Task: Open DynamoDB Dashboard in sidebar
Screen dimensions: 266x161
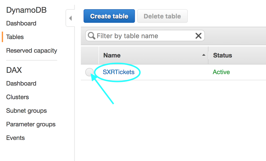Action: (x=21, y=23)
